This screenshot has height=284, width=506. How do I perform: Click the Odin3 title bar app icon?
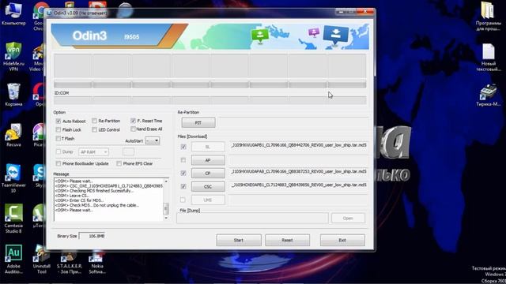49,13
